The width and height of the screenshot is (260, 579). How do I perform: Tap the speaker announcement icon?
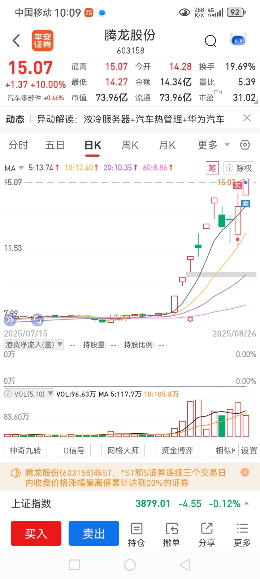click(16, 473)
